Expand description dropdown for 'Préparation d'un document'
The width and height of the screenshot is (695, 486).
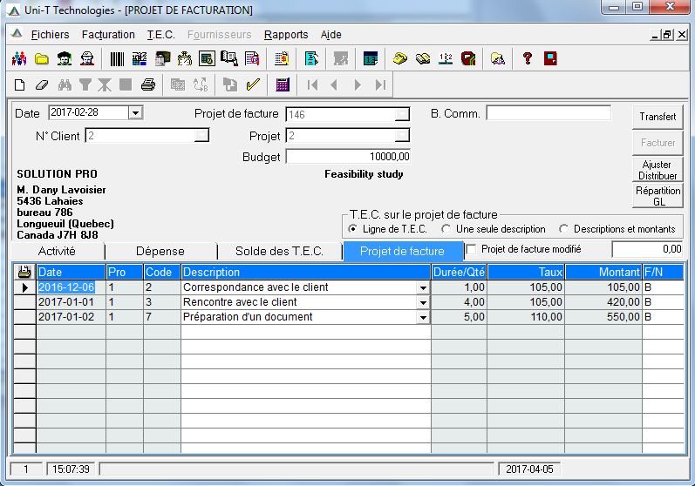(x=424, y=318)
